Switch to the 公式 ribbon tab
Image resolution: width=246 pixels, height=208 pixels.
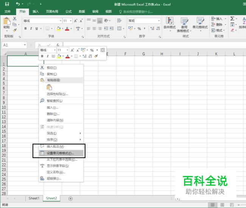click(x=69, y=11)
